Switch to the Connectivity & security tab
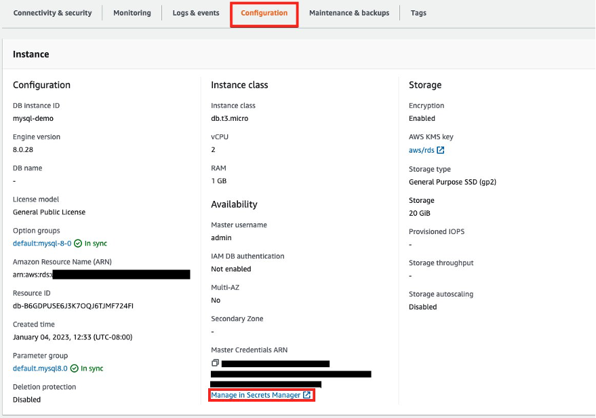 (x=52, y=12)
